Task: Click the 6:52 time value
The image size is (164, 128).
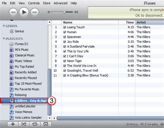Action: [131, 71]
